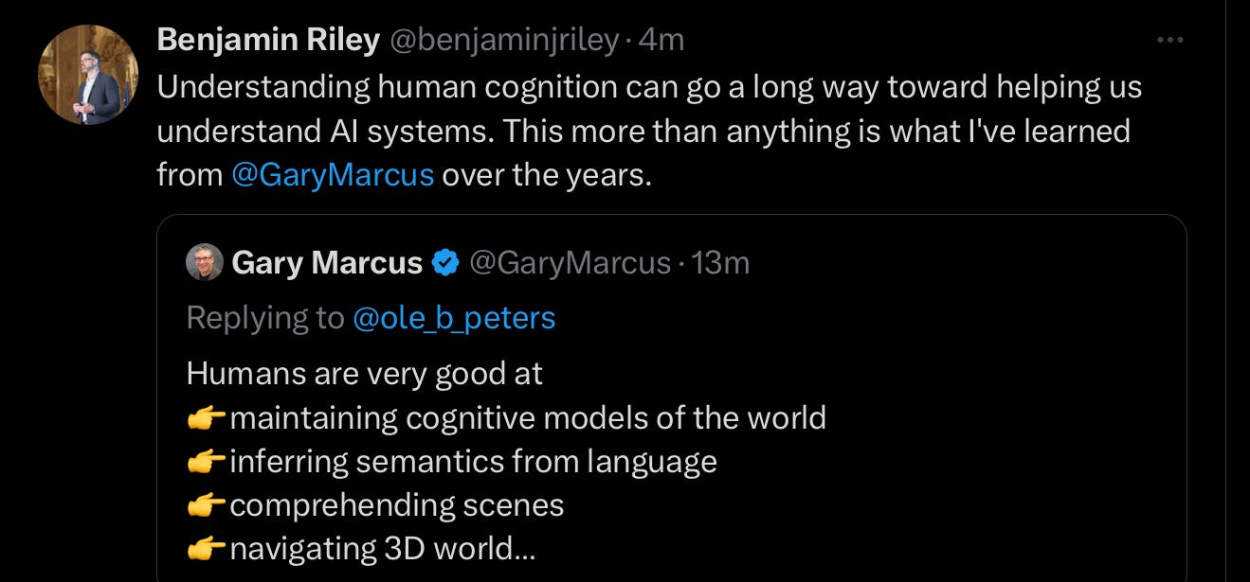This screenshot has width=1250, height=582.
Task: Expand Benjamin Riley's tweet via its timestamp
Action: [x=663, y=40]
